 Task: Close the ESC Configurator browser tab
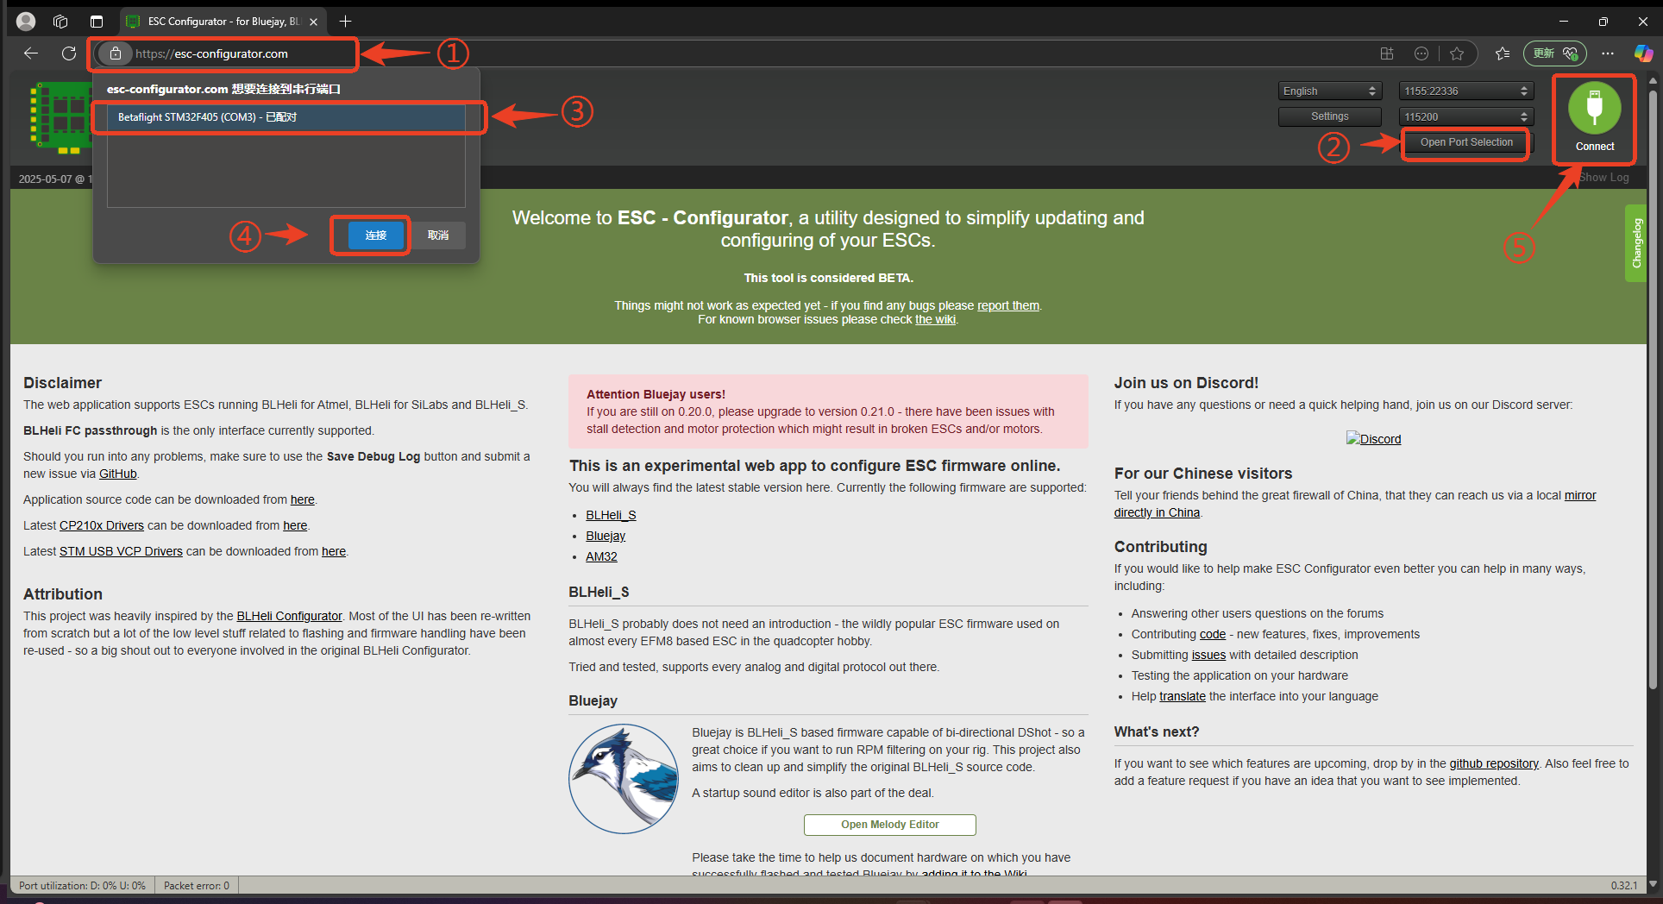(313, 22)
